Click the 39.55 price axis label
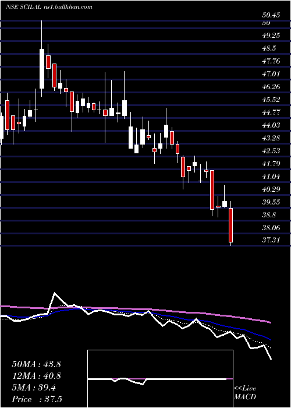291x408 pixels. click(x=271, y=202)
